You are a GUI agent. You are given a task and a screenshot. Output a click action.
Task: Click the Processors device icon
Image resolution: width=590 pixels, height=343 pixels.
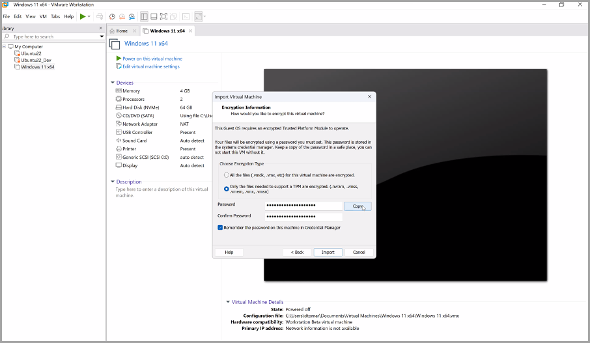click(119, 99)
